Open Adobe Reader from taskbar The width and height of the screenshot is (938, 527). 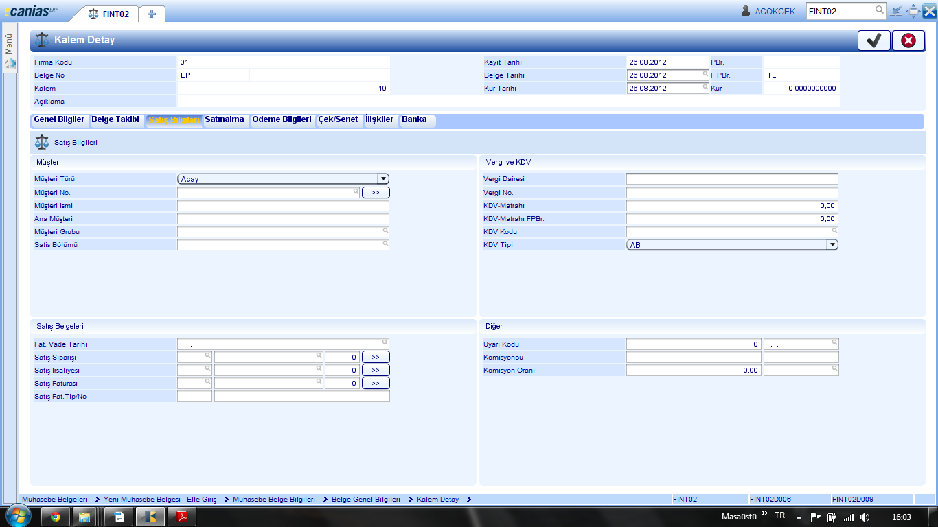(183, 517)
